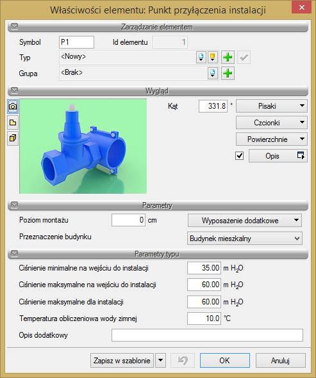
Task: Switch to the 2D plan view icon
Action: click(x=13, y=122)
